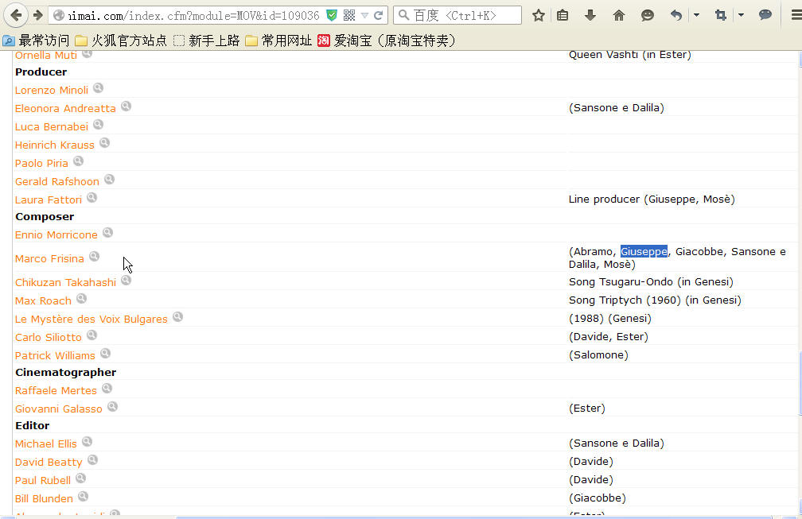The height and width of the screenshot is (519, 802).
Task: Expand dropdown arrow beside the undo icon
Action: pos(696,15)
